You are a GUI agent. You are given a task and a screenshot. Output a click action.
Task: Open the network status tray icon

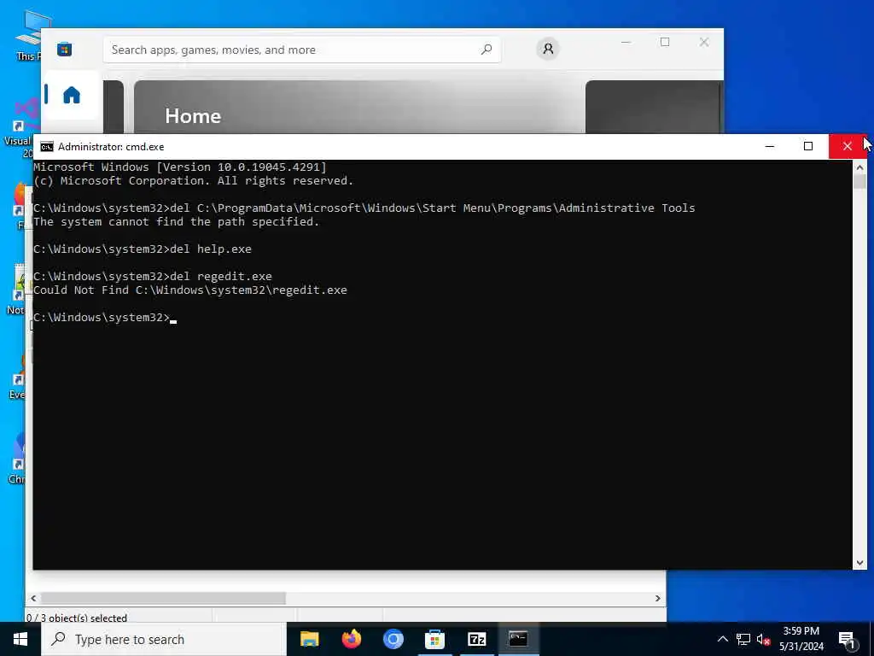(x=743, y=639)
